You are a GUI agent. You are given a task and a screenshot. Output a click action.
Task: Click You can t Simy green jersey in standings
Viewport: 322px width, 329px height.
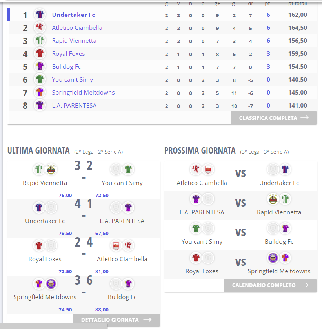(40, 80)
